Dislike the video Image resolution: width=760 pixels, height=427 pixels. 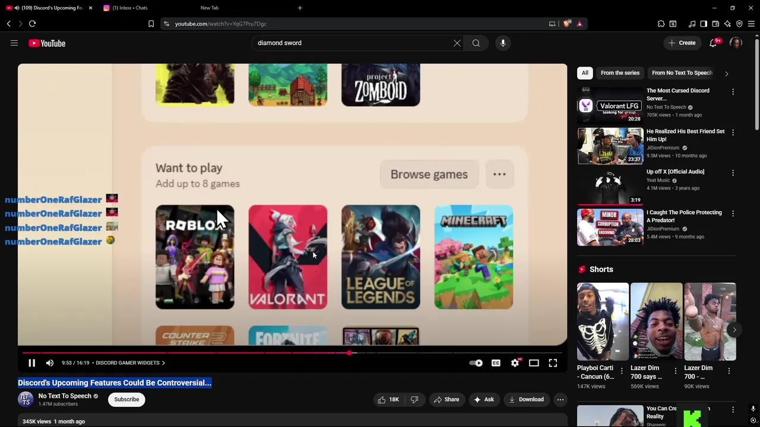(x=414, y=400)
